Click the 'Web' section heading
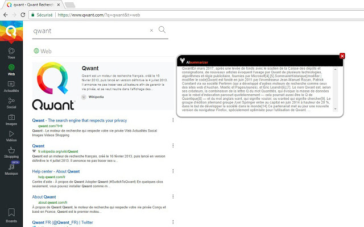This screenshot has width=364, height=227. pos(43,51)
